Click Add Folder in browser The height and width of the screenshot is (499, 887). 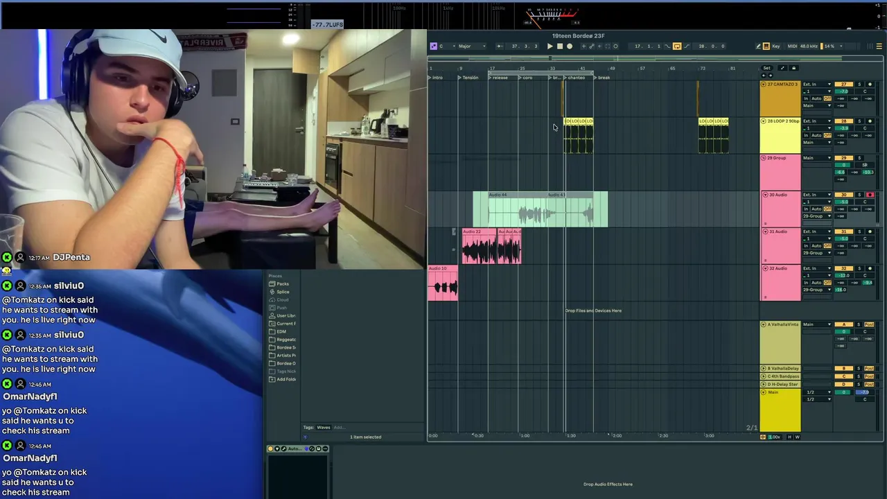283,379
